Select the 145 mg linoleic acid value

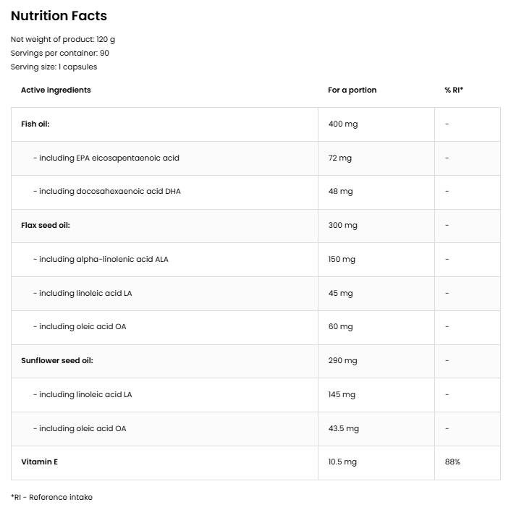pyautogui.click(x=342, y=394)
